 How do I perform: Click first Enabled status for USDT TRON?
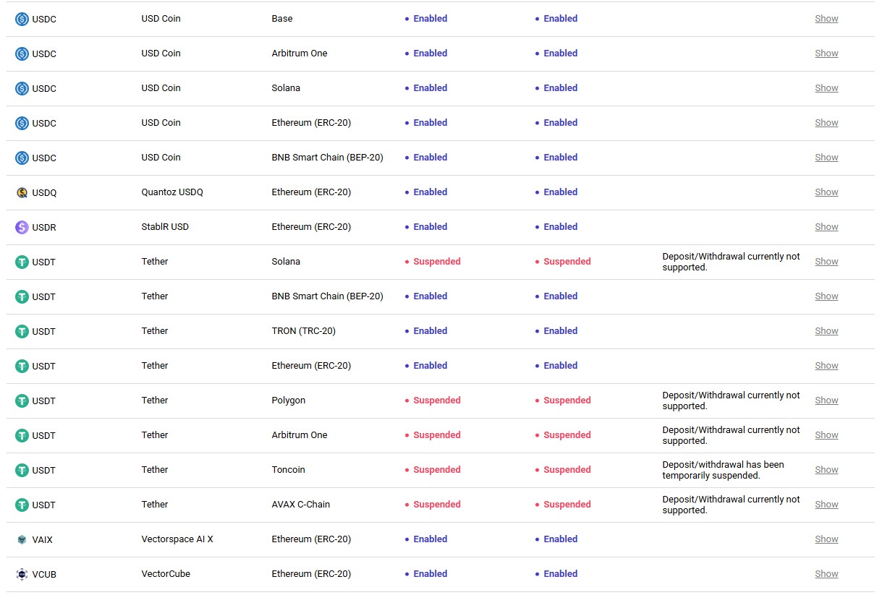click(x=430, y=331)
